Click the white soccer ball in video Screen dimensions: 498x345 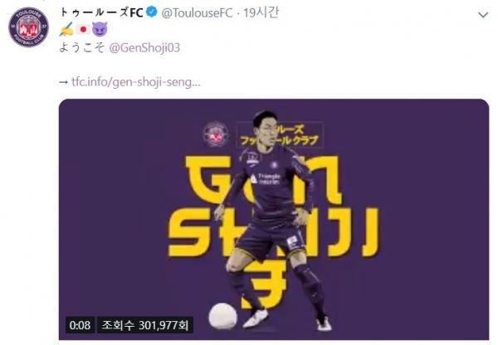pos(223,316)
